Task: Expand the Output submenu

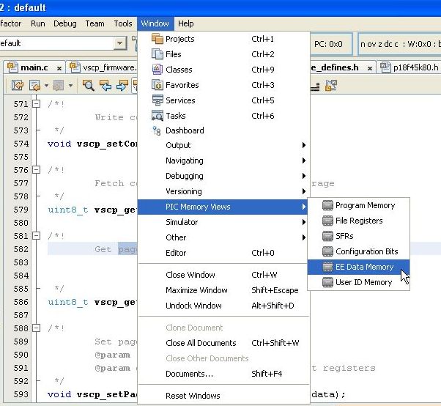Action: click(178, 145)
